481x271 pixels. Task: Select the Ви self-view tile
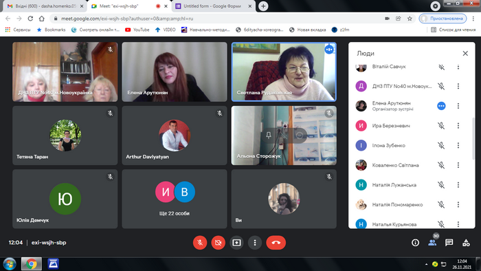point(284,199)
